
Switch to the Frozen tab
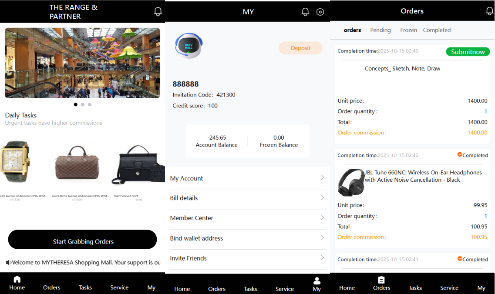coord(408,30)
